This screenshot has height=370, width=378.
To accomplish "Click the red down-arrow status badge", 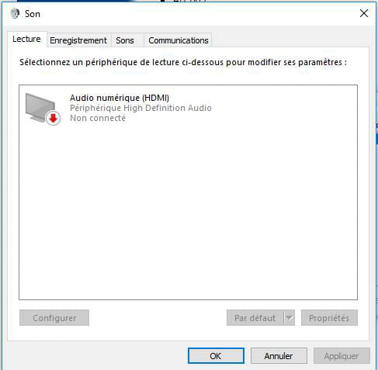I will [54, 119].
